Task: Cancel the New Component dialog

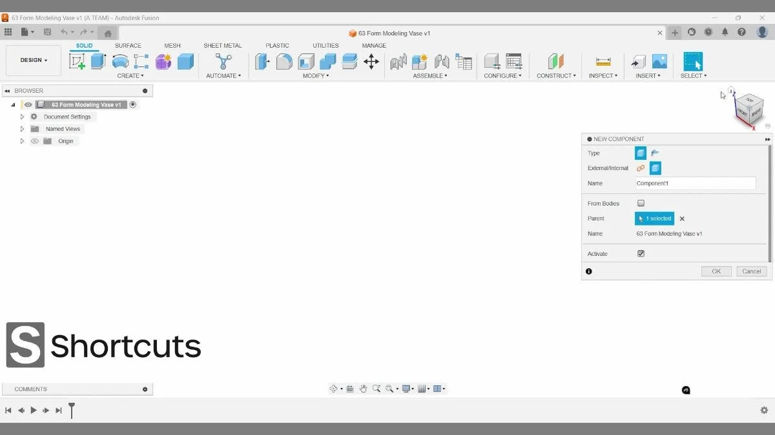Action: (752, 271)
